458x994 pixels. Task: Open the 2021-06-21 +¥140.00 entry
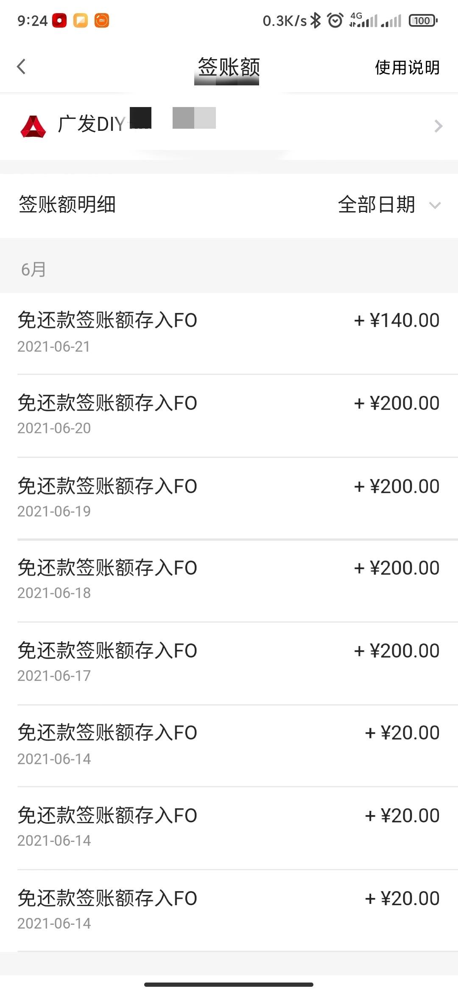coord(229,333)
